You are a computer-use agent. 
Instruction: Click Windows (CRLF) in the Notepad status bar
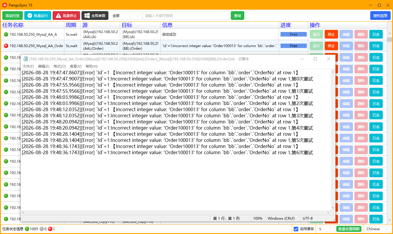coord(281,218)
